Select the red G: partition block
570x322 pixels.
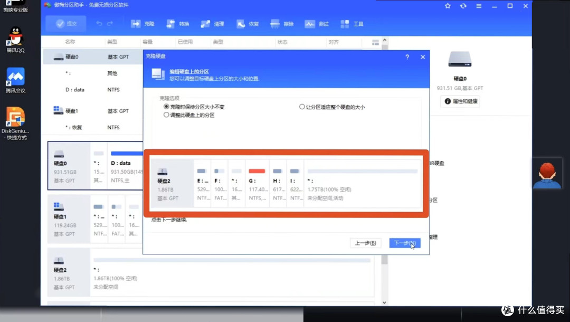258,183
